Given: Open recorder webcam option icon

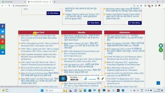Looking at the screenshot, I should pos(98,79).
